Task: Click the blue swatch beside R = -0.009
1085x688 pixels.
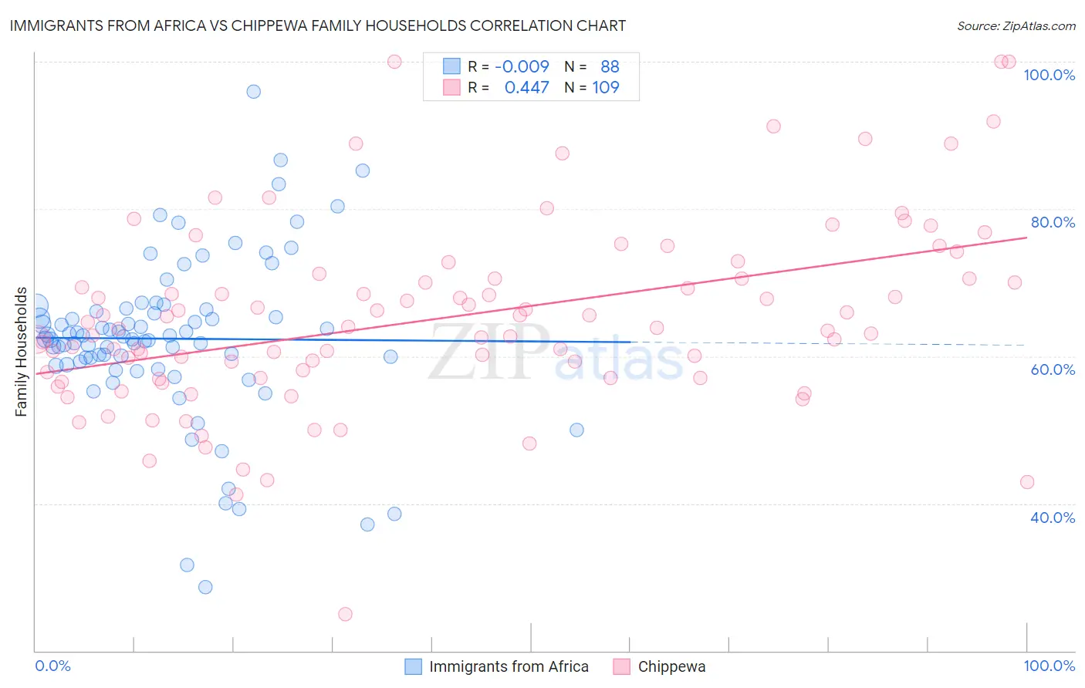Action: pos(451,66)
